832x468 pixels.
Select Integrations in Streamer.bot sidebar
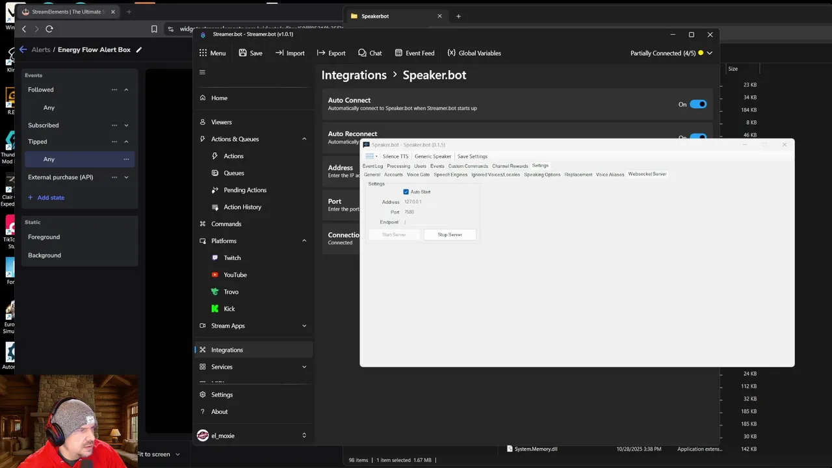coord(253,350)
